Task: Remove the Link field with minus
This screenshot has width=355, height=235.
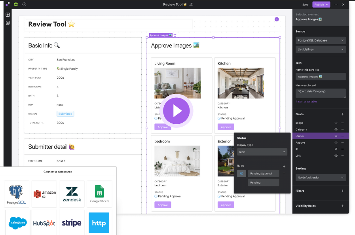Action: tap(343, 155)
